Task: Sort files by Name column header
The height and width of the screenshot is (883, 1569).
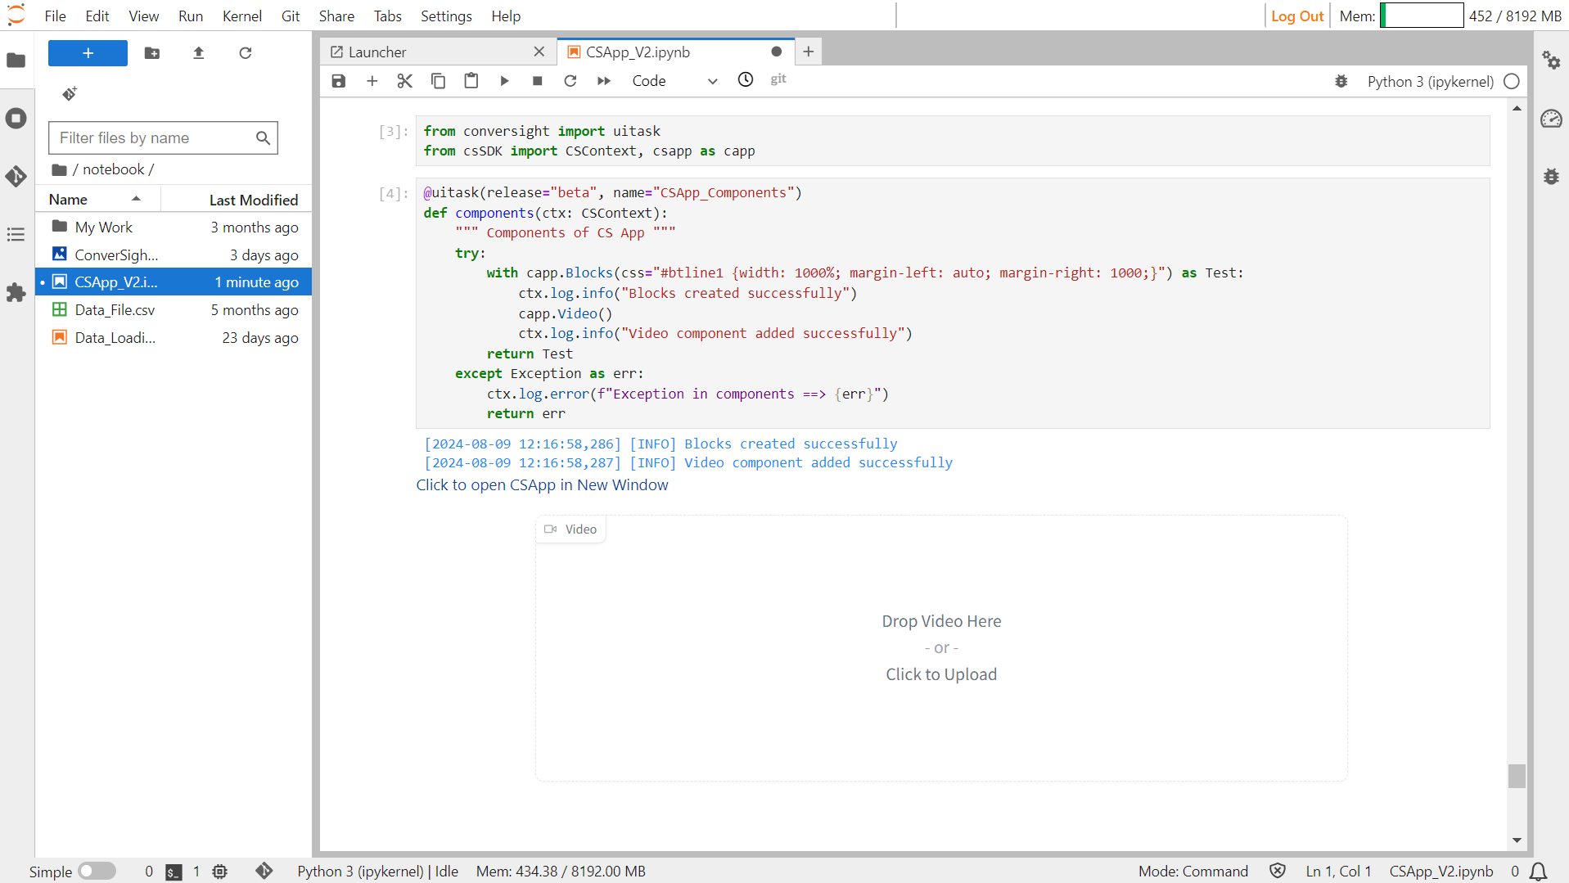Action: [x=97, y=200]
